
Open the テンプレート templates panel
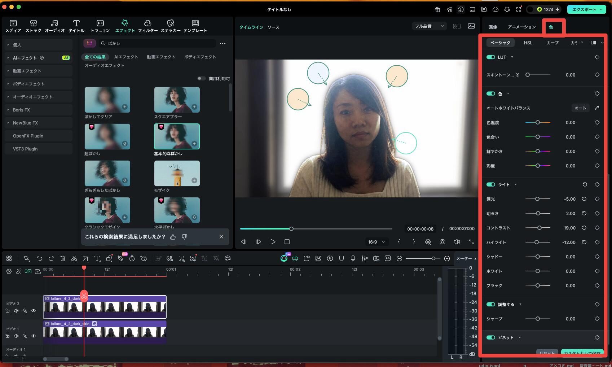coord(195,26)
